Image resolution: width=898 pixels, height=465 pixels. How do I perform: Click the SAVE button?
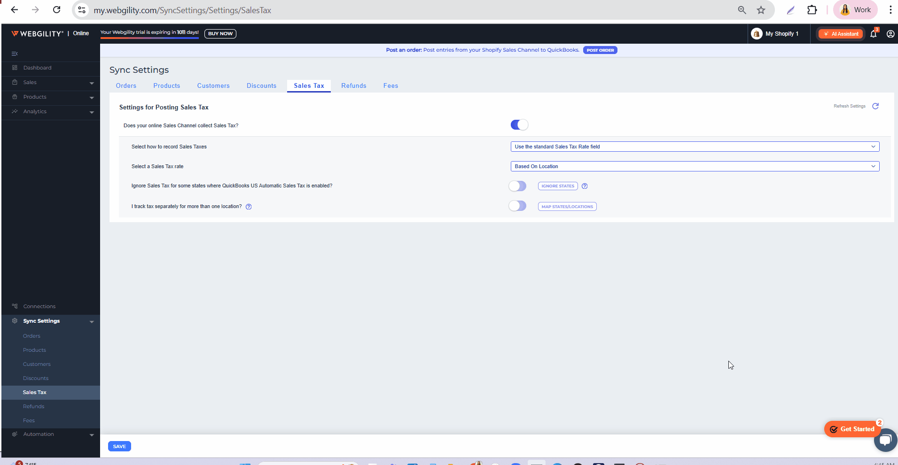119,446
